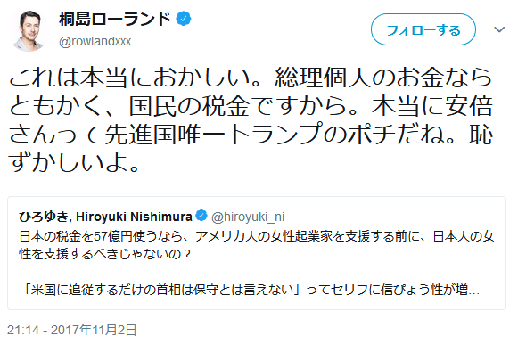Click the truncated quote line ending with ellipsis
The height and width of the screenshot is (344, 526).
(x=251, y=290)
